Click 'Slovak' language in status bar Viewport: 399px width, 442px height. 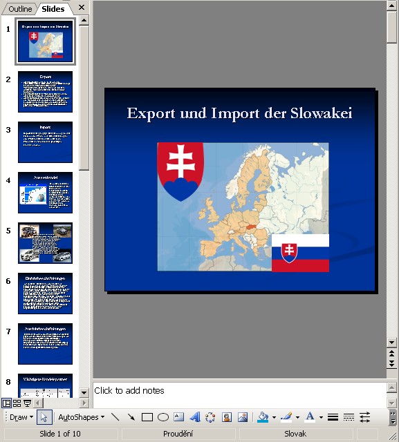point(295,434)
